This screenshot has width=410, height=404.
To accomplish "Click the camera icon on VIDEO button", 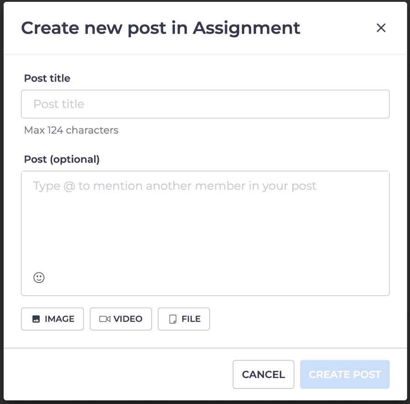I will coord(105,319).
